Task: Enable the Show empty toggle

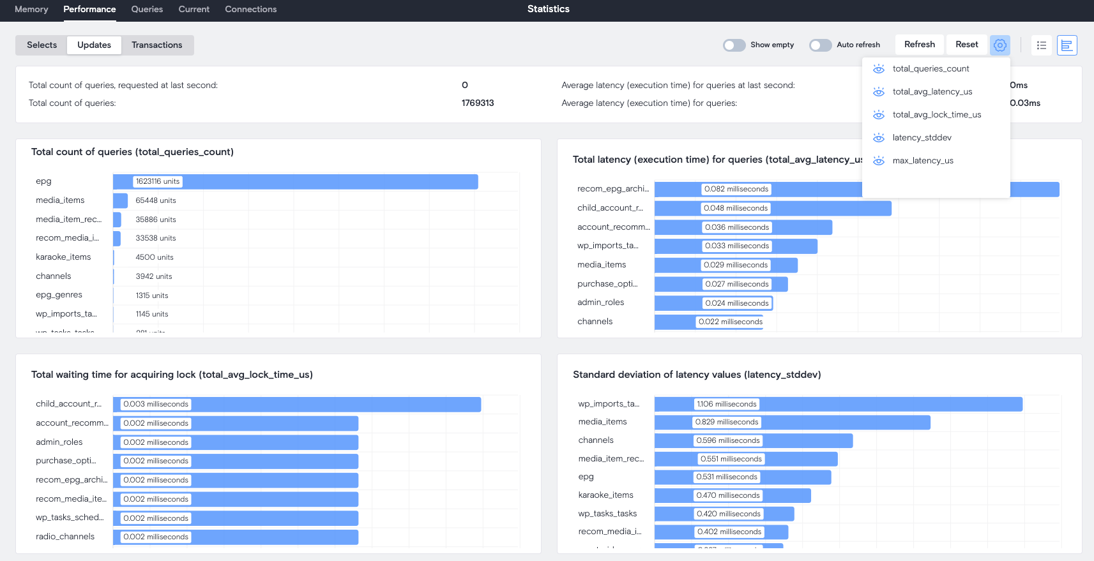Action: tap(734, 45)
